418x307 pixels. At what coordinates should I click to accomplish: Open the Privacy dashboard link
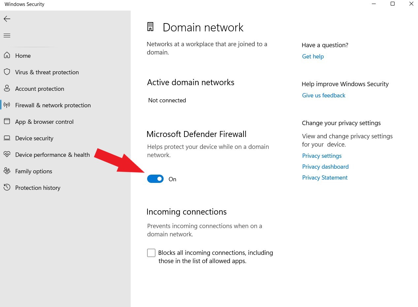coord(325,167)
